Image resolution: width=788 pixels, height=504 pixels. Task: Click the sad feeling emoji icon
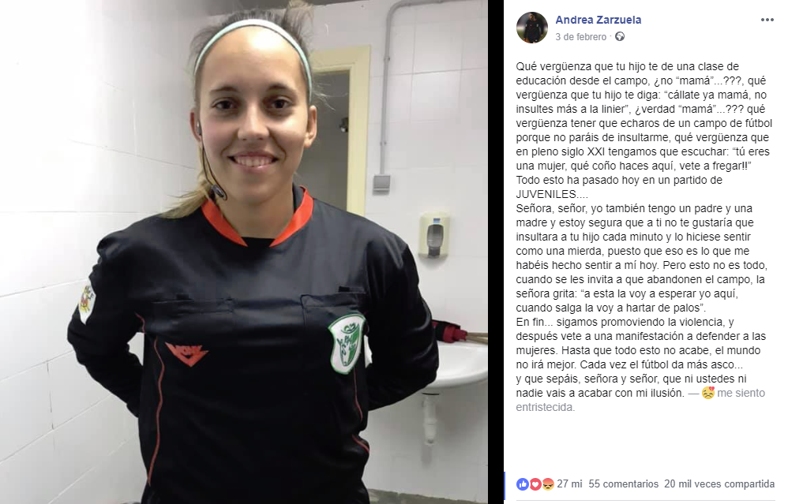pos(707,393)
